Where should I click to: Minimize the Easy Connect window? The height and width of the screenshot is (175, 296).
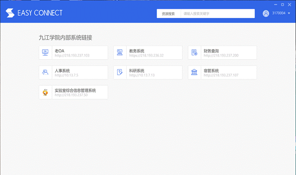coord(275,5)
